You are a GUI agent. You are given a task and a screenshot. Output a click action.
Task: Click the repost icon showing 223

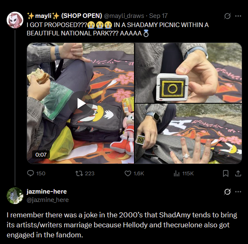coord(79,173)
